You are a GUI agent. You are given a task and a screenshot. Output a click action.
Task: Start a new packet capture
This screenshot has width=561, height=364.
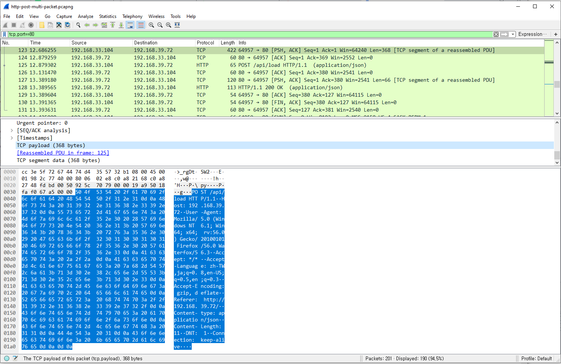pyautogui.click(x=5, y=25)
